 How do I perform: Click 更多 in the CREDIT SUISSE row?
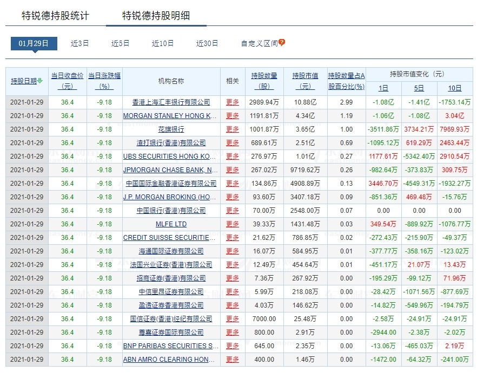[233, 238]
